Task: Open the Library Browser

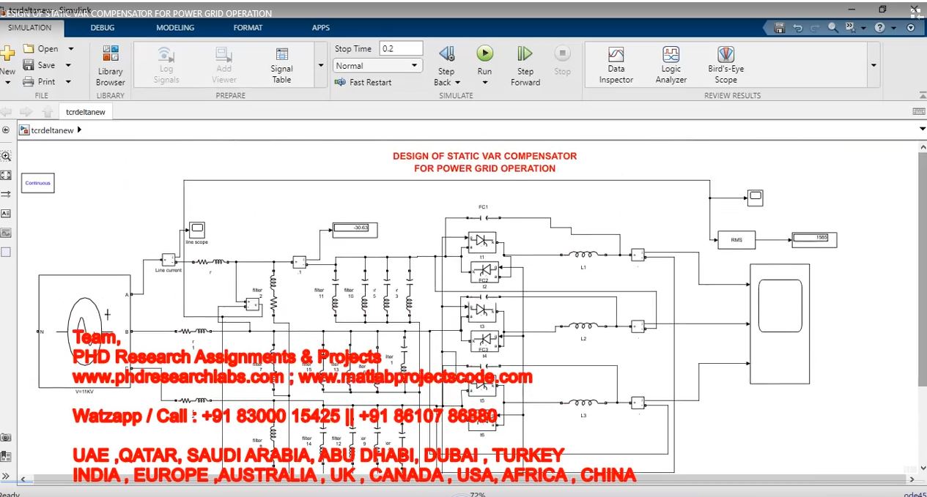Action: pos(110,66)
